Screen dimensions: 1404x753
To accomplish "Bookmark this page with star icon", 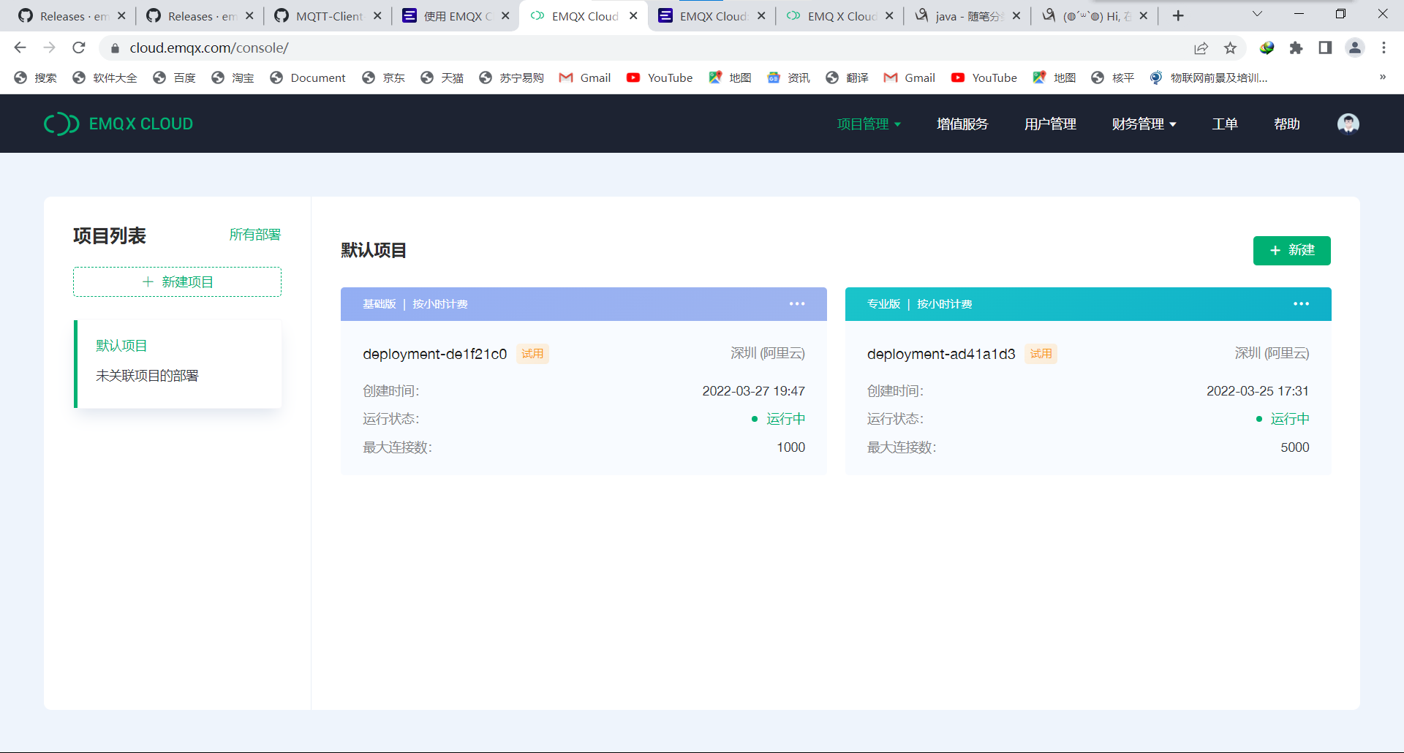I will coord(1230,48).
